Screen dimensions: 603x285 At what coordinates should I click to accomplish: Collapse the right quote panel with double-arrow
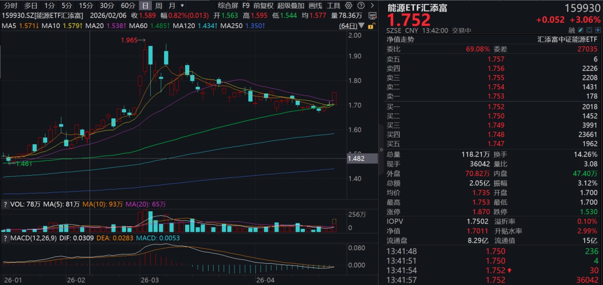(381, 150)
